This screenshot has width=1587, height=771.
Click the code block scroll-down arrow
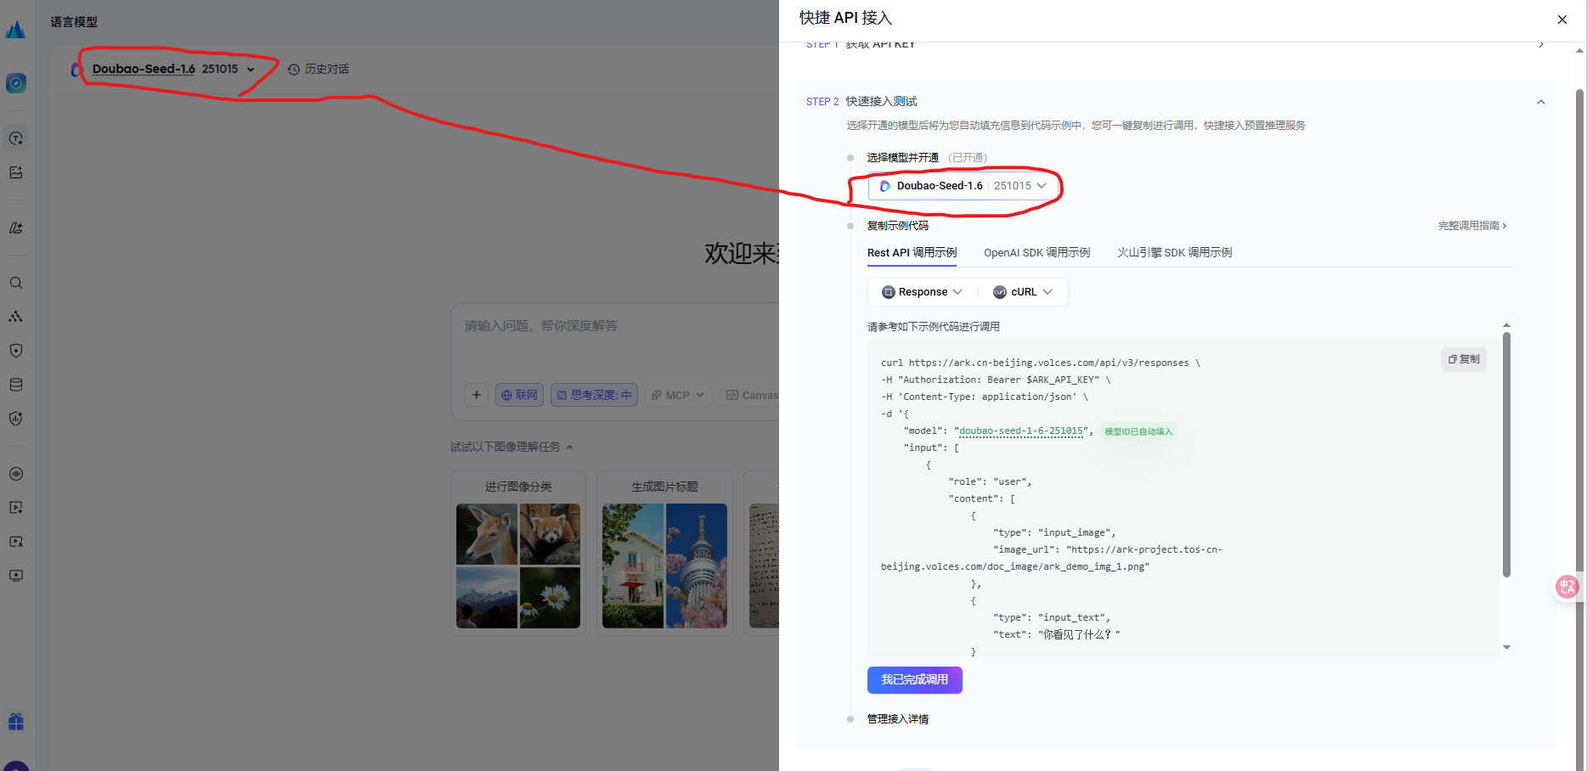point(1506,648)
